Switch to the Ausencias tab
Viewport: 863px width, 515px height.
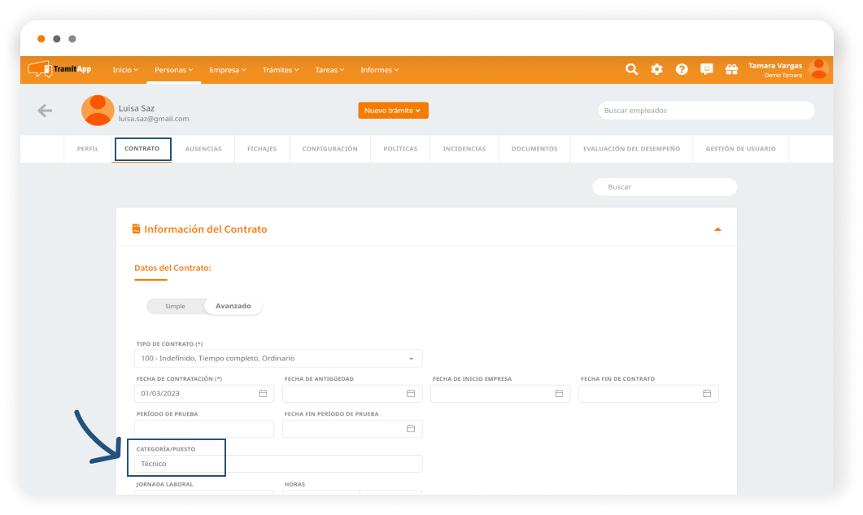point(203,149)
